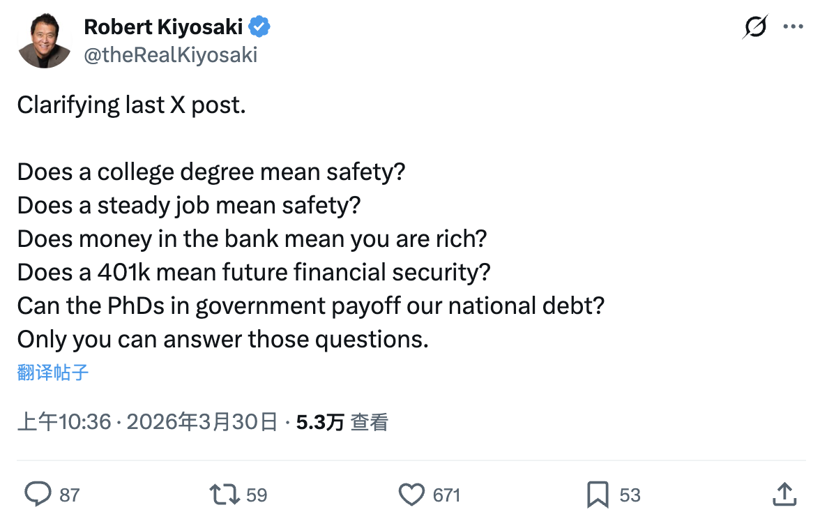The height and width of the screenshot is (519, 820).
Task: Repost this post using the retweet icon
Action: click(x=223, y=495)
